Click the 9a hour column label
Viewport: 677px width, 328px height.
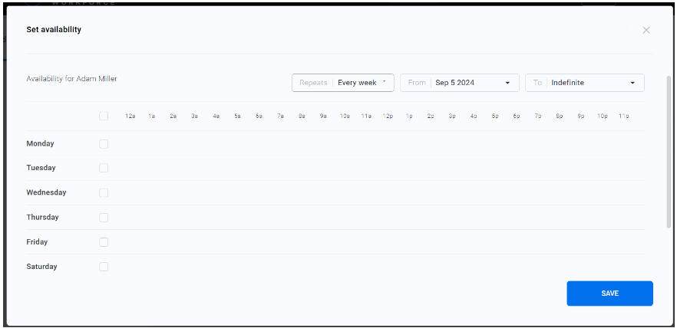[324, 116]
